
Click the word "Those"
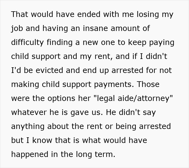pyautogui.click(x=148, y=84)
